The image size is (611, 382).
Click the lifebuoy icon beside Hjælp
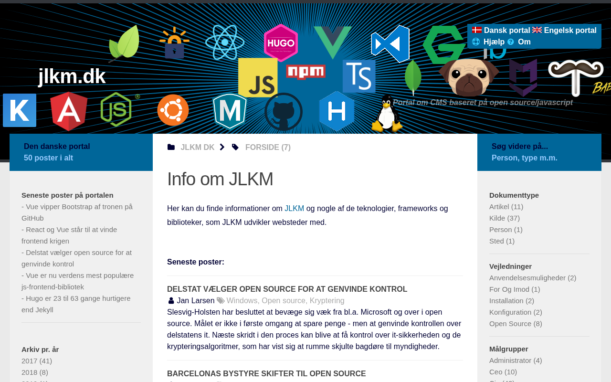coord(476,42)
